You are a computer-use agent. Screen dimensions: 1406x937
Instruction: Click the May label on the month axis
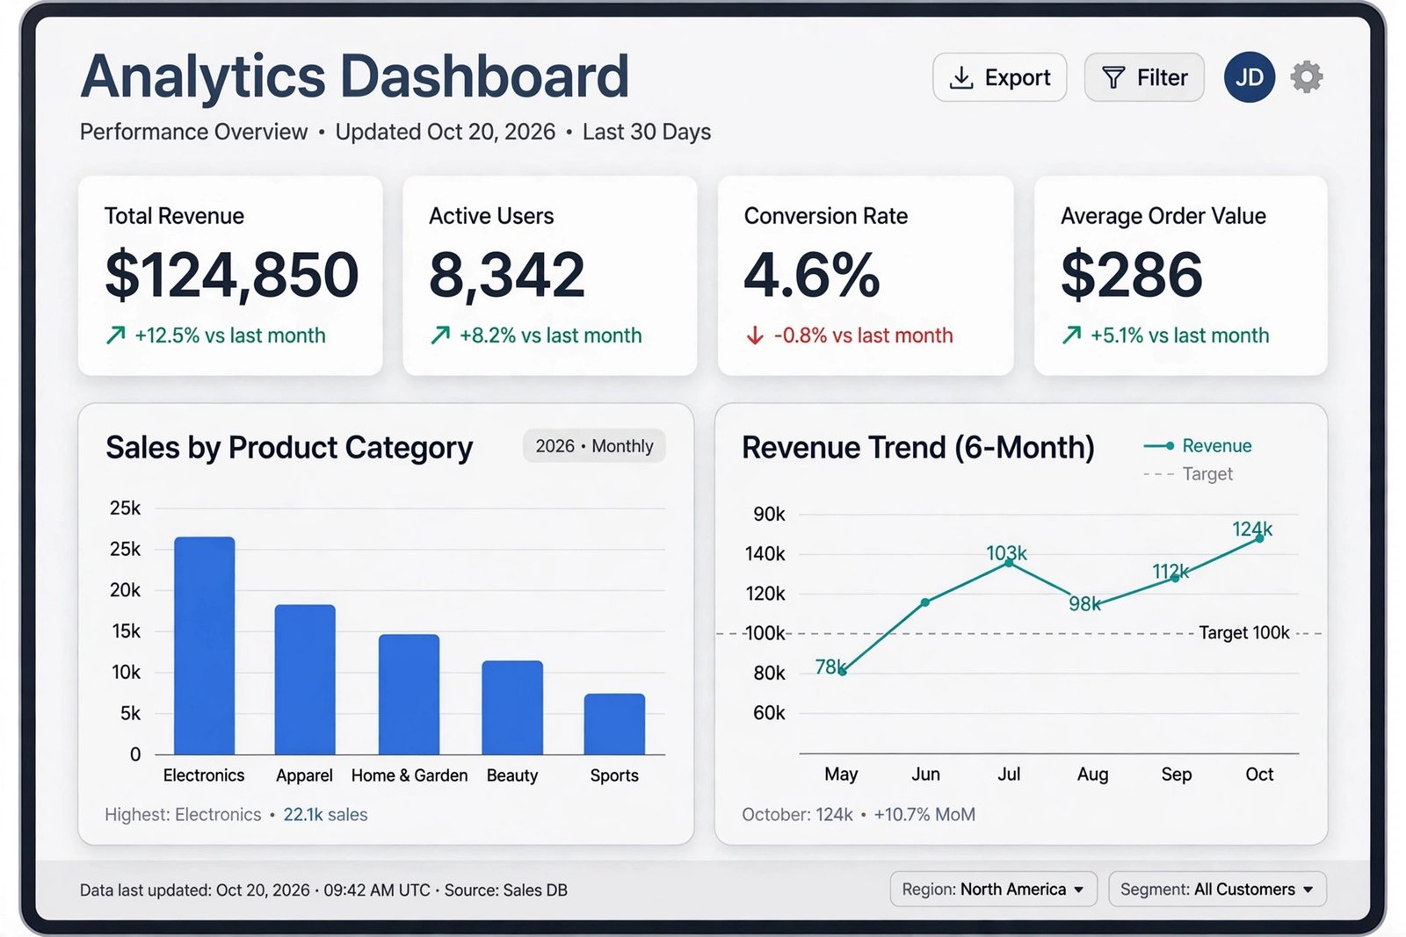coord(841,775)
